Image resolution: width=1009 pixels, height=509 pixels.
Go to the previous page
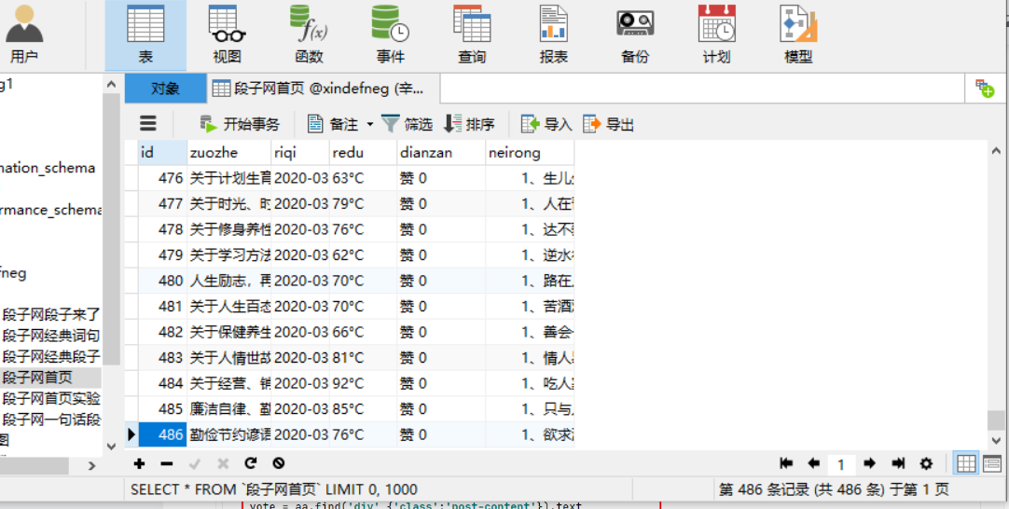pyautogui.click(x=813, y=463)
